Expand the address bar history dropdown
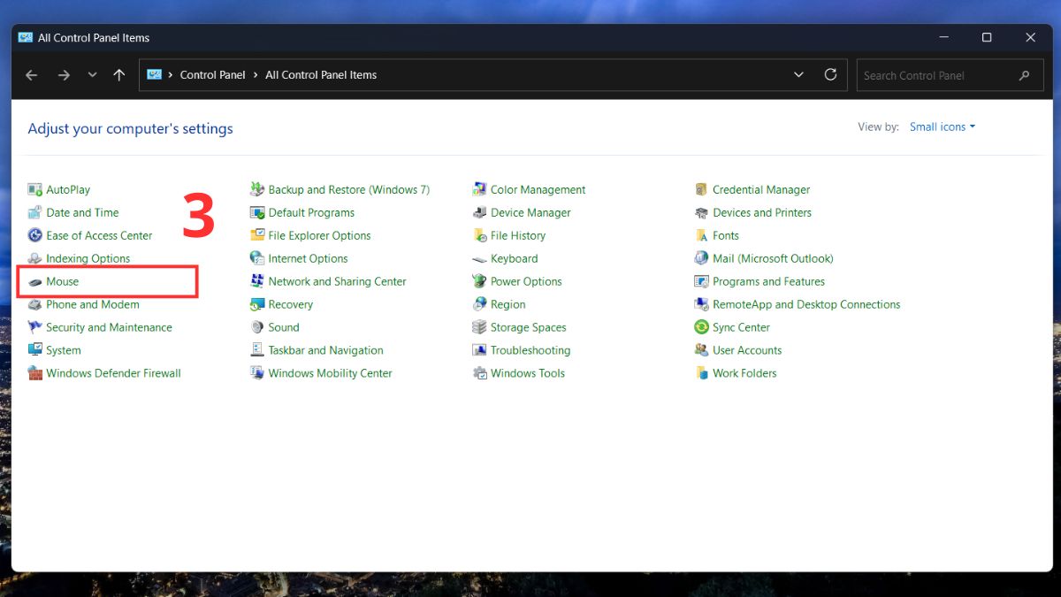The image size is (1061, 597). (798, 75)
